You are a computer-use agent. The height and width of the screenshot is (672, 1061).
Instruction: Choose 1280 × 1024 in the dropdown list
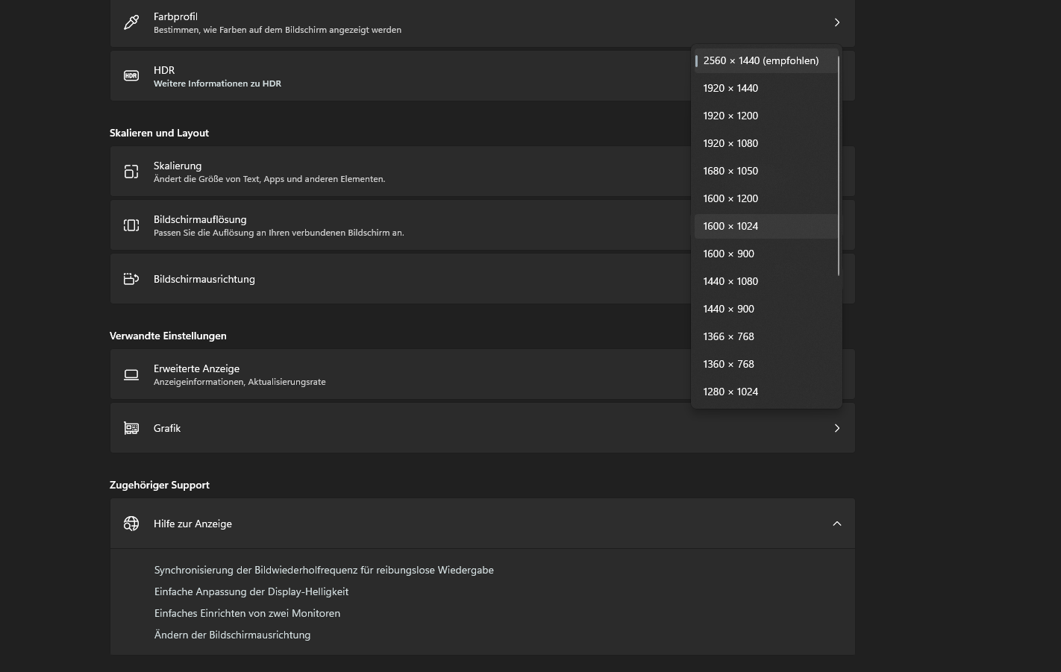[x=730, y=392]
